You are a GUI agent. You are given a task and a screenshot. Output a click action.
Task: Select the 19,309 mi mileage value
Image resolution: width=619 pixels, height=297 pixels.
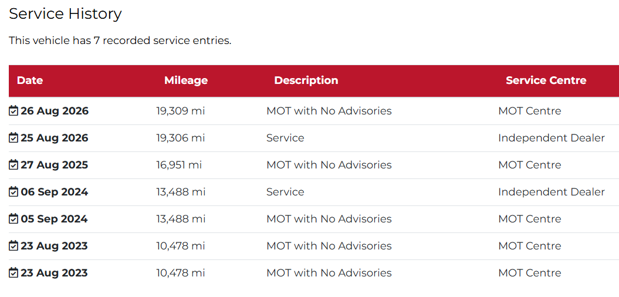181,111
